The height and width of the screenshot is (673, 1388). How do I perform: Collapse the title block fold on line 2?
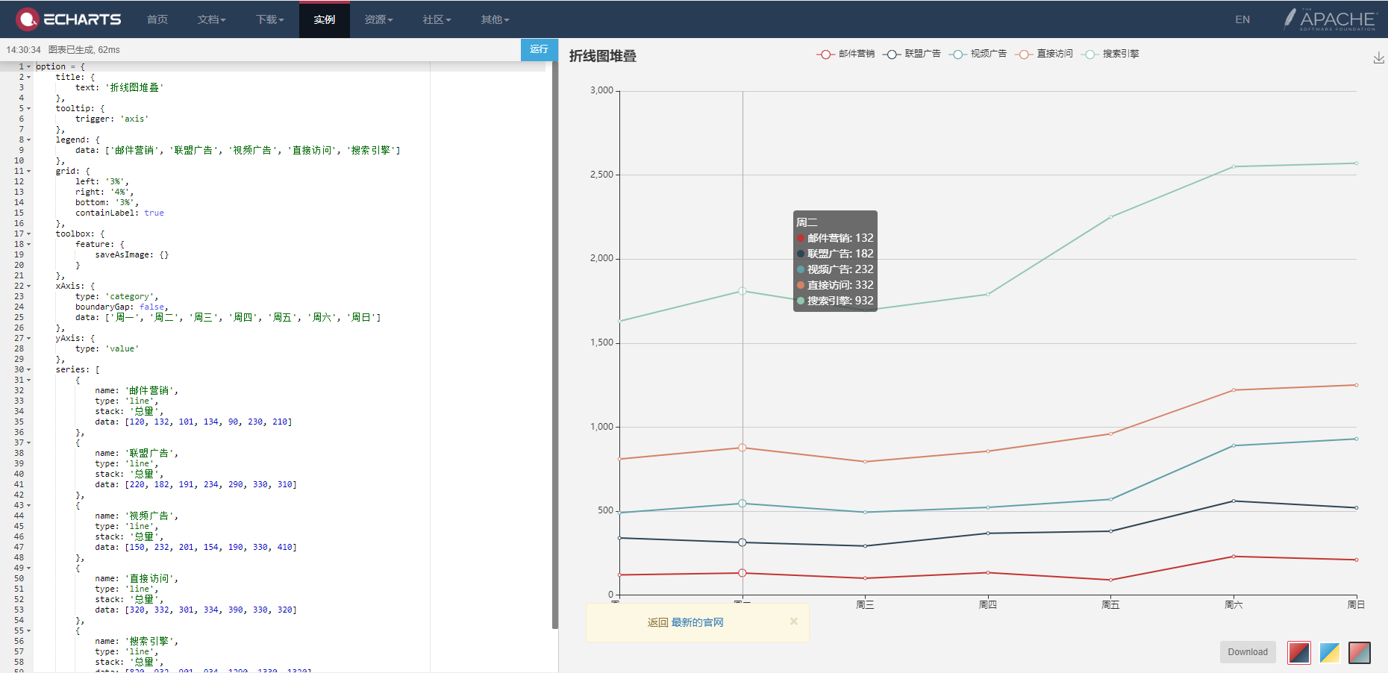pyautogui.click(x=29, y=77)
